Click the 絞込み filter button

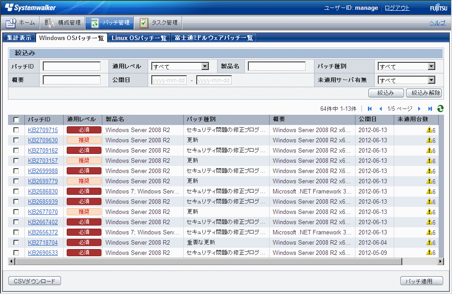386,93
